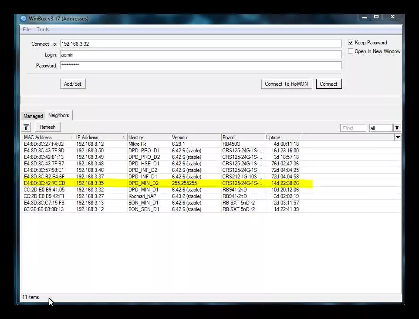Image resolution: width=419 pixels, height=319 pixels.
Task: Select IP address 192.168.3.32 in list
Action: [90, 190]
